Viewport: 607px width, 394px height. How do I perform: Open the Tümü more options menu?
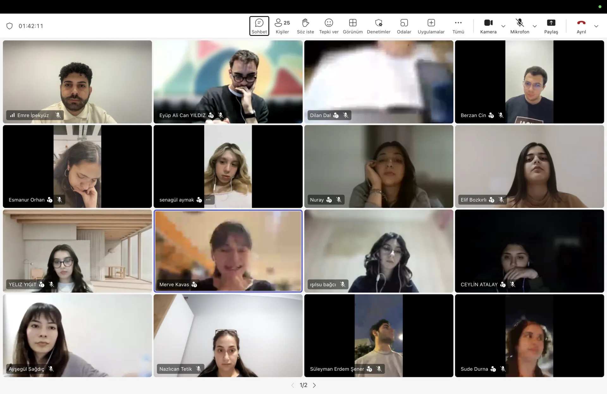click(x=458, y=26)
